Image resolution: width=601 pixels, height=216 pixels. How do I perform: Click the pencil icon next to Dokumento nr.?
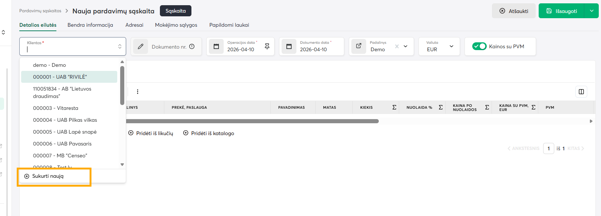pos(141,46)
